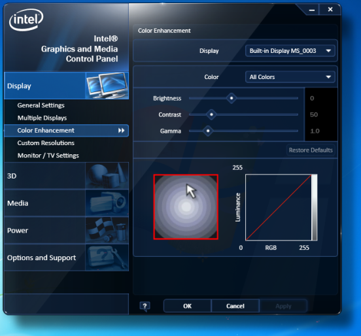Screen dimensions: 361x336
Task: Click the Cancel button
Action: coord(235,306)
